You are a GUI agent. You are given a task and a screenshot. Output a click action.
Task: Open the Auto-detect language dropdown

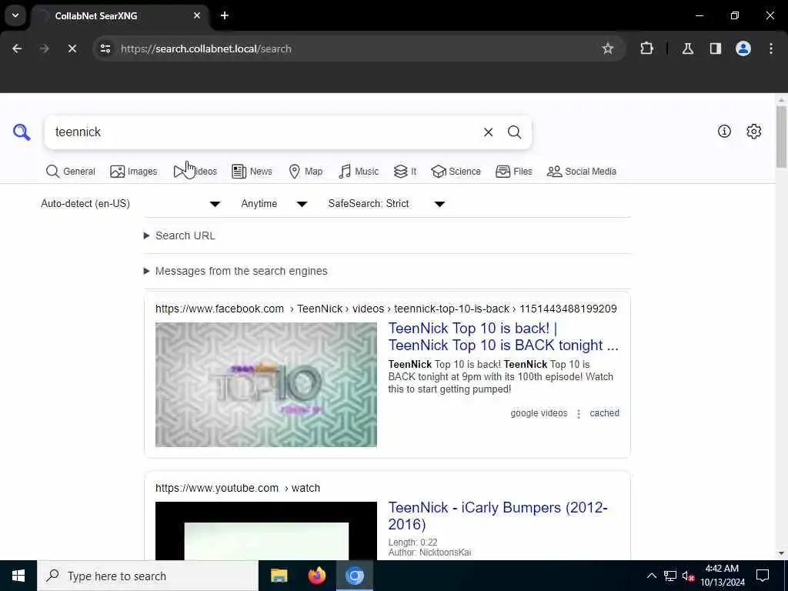(131, 203)
